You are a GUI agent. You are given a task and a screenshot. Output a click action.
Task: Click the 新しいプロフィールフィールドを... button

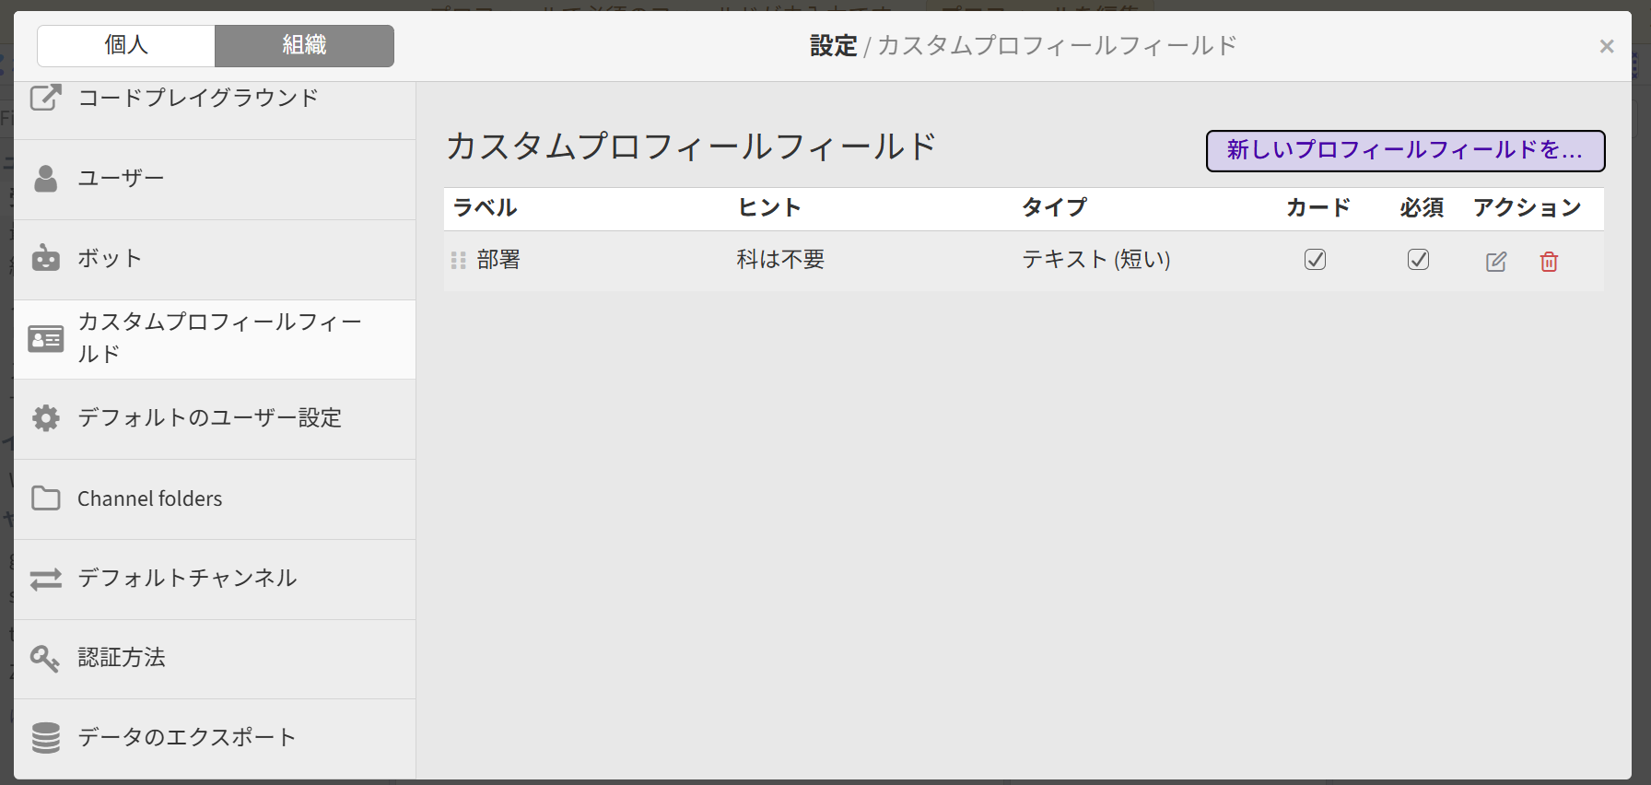pyautogui.click(x=1405, y=150)
